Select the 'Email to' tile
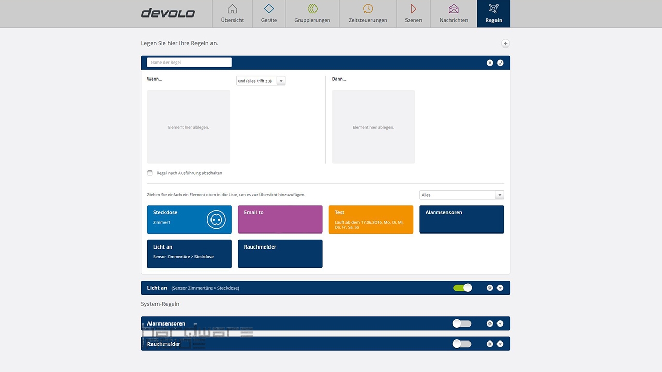Viewport: 662px width, 372px height. (280, 219)
